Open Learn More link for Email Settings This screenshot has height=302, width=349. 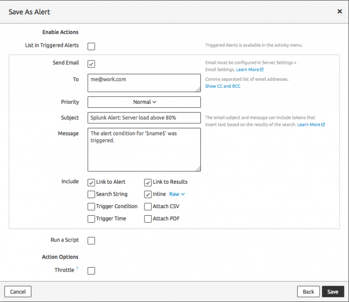[249, 69]
